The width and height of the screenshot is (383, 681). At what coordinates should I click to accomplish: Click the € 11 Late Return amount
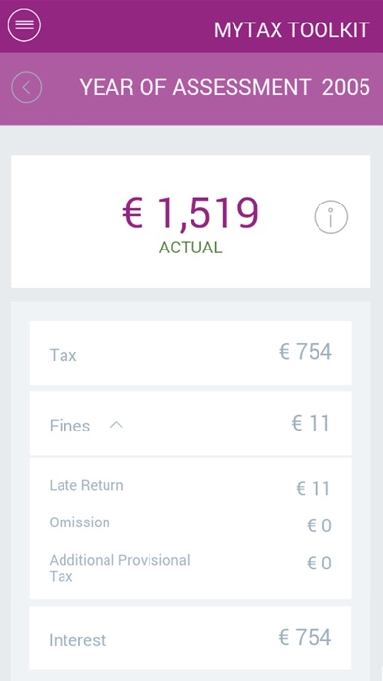pos(314,489)
